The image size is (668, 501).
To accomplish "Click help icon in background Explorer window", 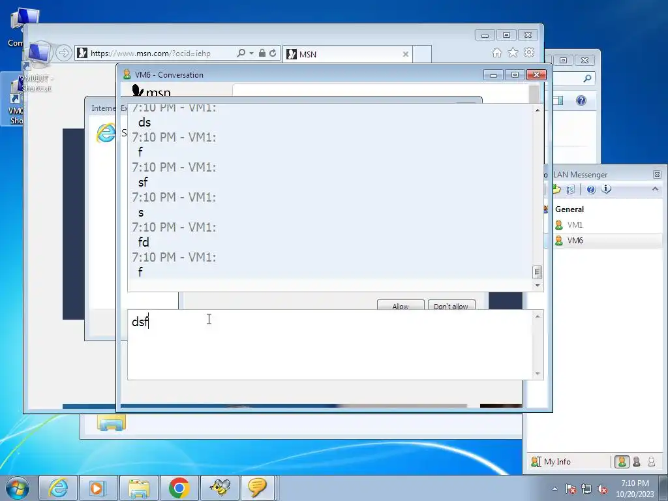I will point(581,100).
